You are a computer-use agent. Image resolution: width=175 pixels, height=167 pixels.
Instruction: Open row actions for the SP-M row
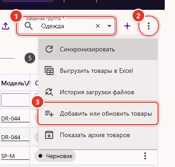point(145,156)
